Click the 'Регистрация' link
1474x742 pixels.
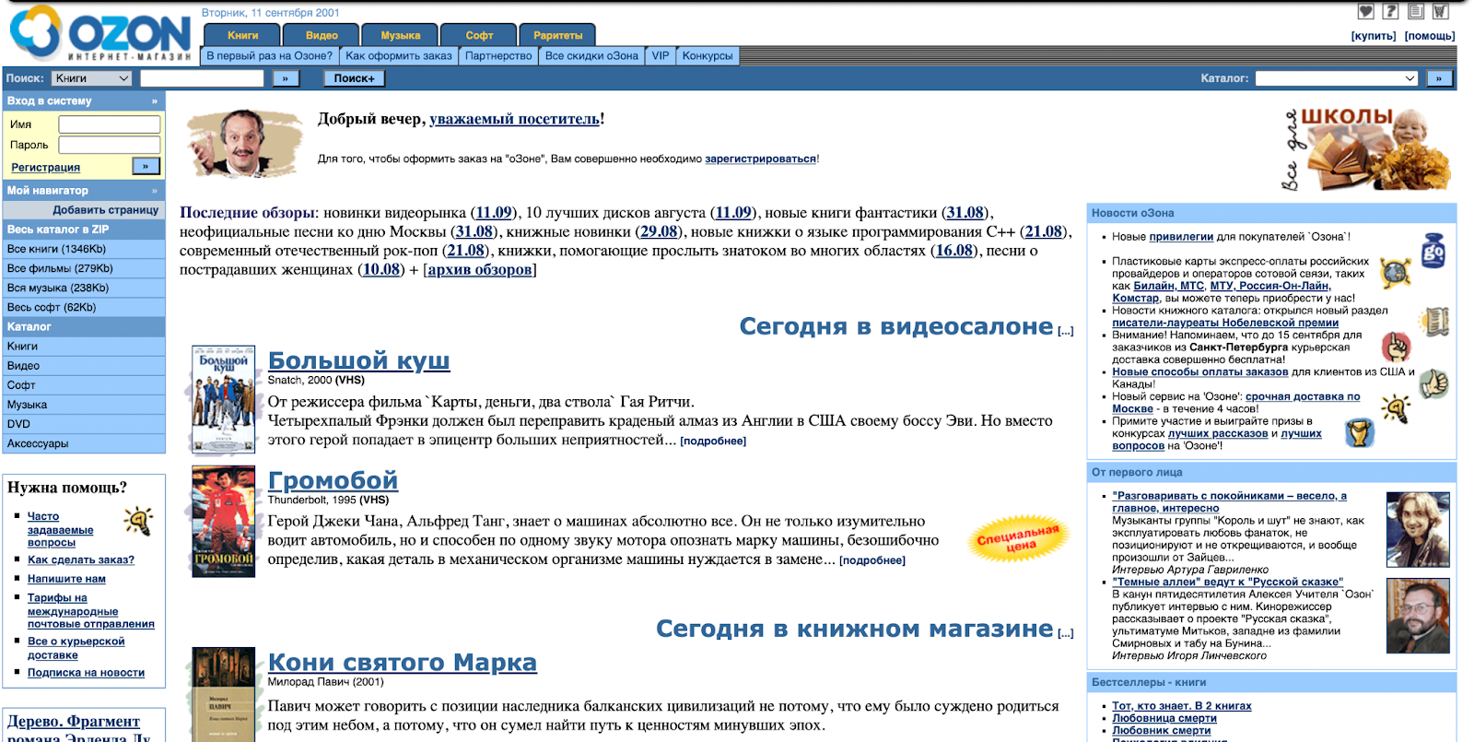[x=45, y=168]
